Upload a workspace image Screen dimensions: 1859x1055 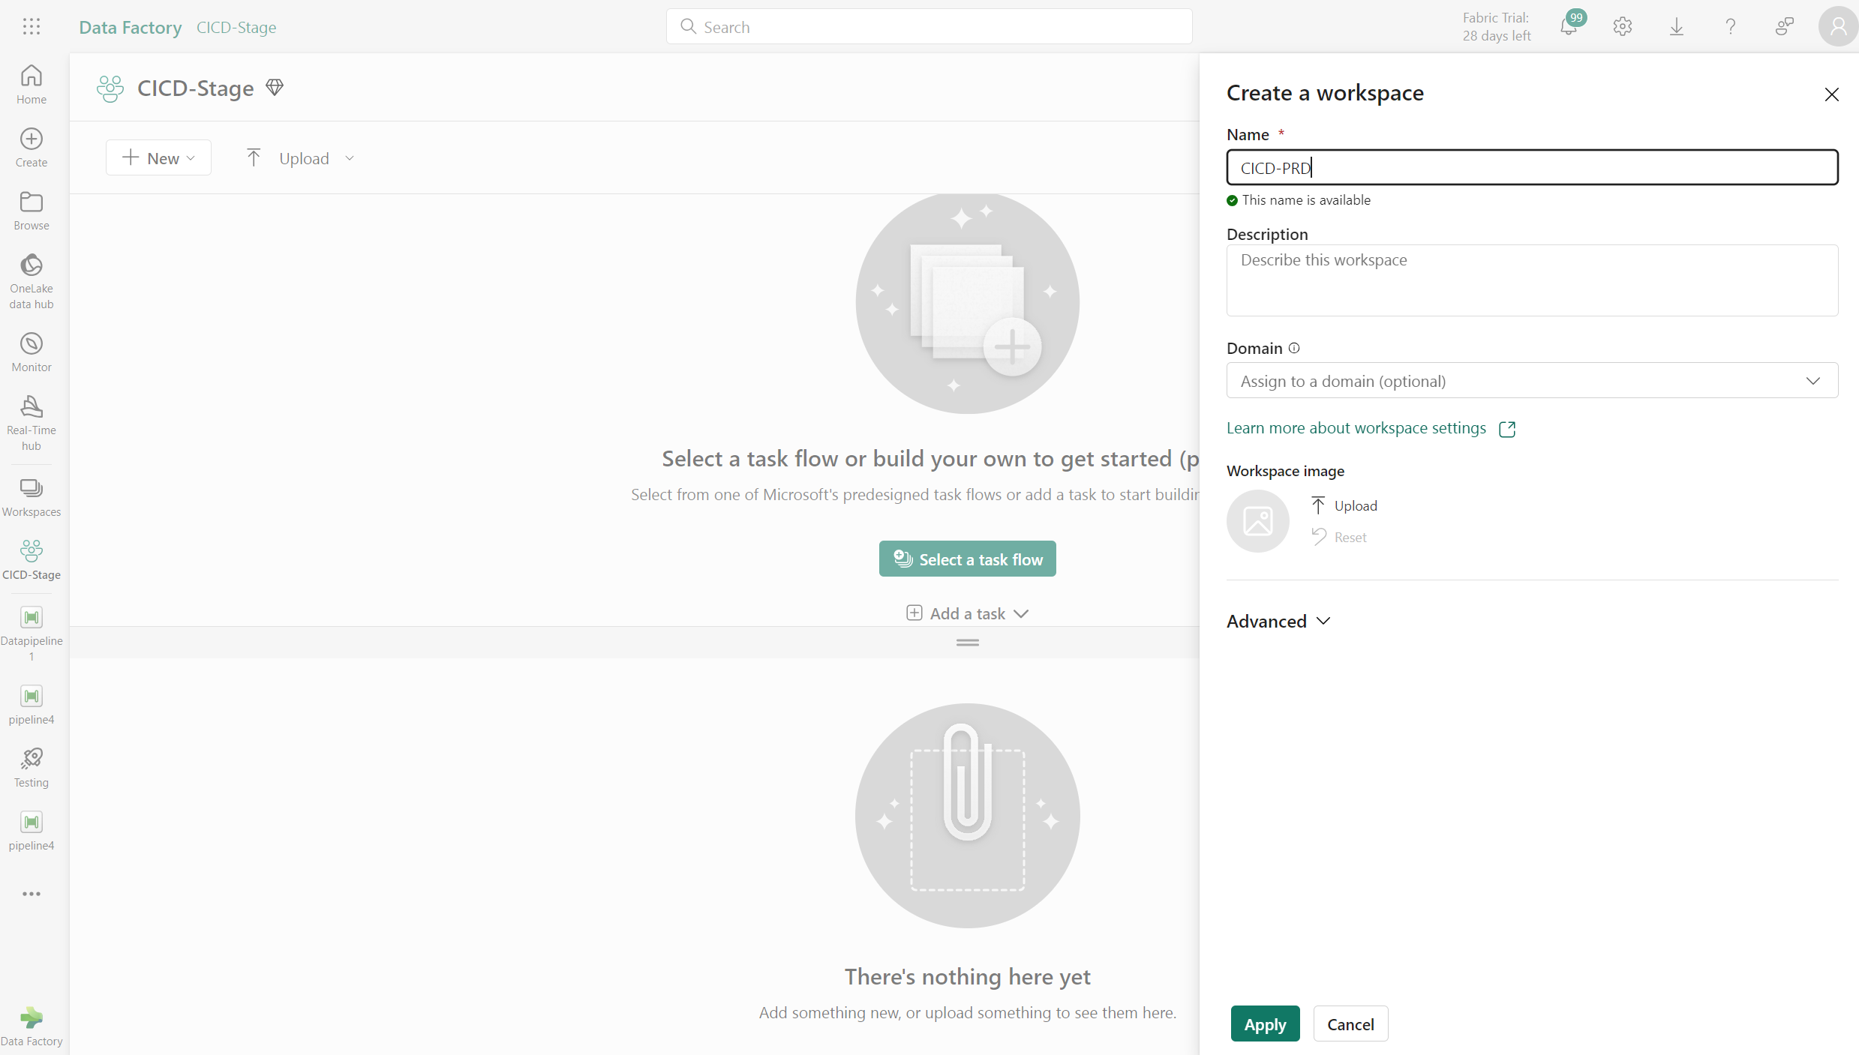1344,505
